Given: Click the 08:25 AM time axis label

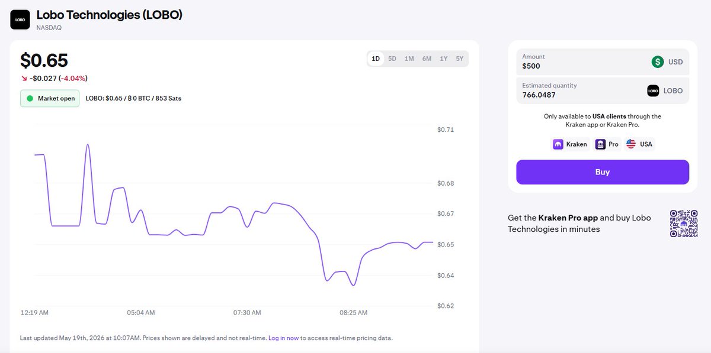Looking at the screenshot, I should pyautogui.click(x=353, y=313).
